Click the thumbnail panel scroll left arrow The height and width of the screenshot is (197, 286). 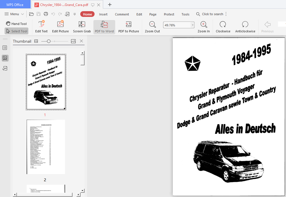(15, 195)
